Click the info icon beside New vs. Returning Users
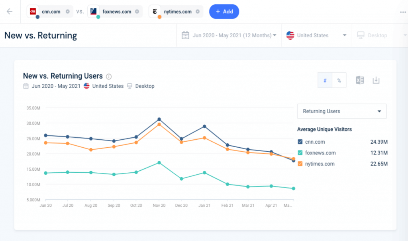The image size is (408, 241). click(x=108, y=76)
